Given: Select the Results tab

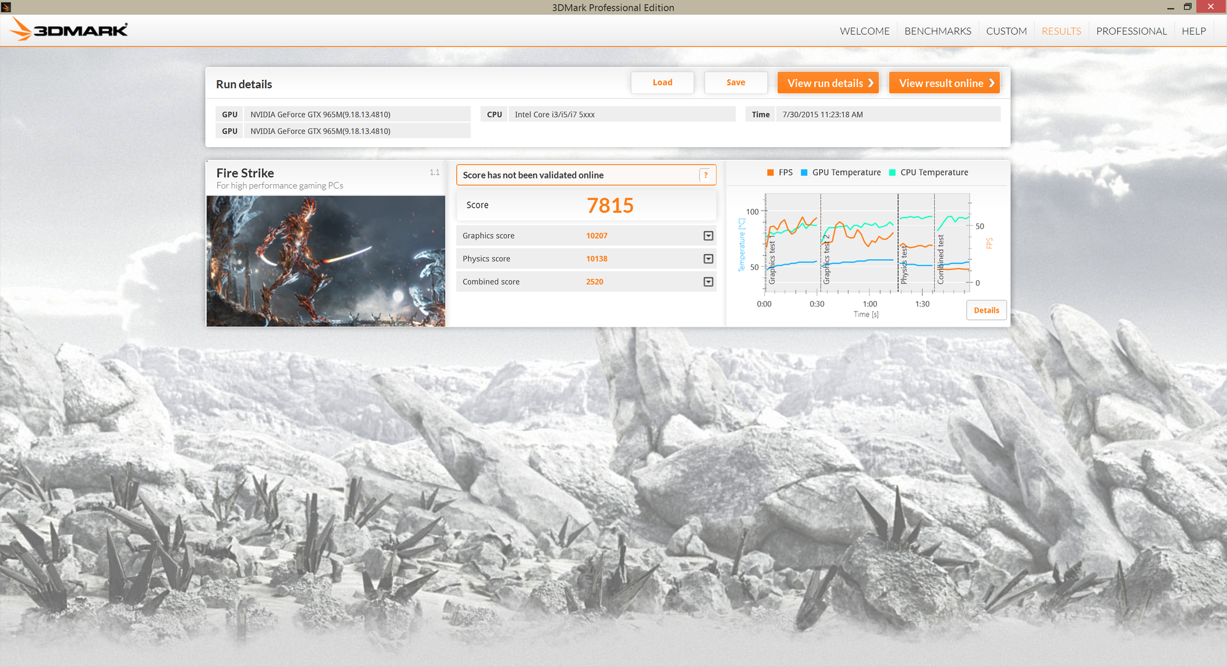Looking at the screenshot, I should (x=1061, y=31).
